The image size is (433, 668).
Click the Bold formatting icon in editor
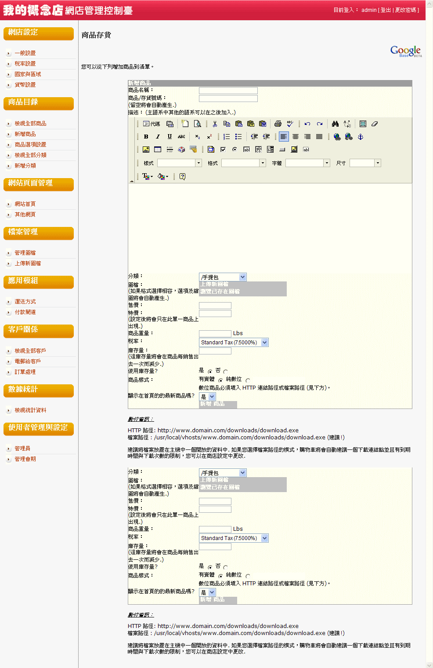(146, 137)
